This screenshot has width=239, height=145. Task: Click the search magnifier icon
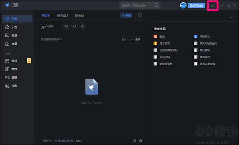pyautogui.click(x=156, y=5)
